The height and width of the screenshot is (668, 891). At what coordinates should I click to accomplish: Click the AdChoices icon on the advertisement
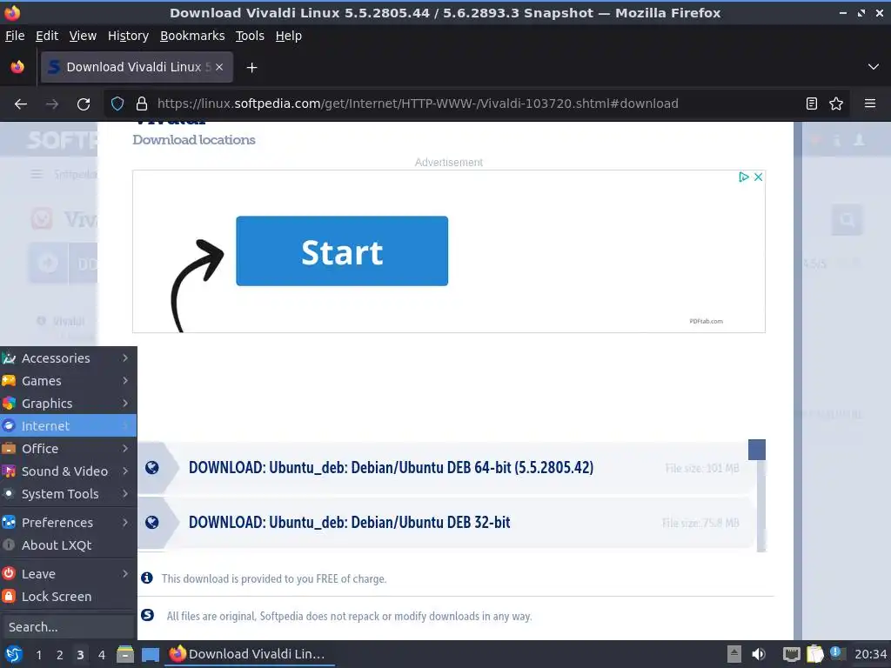tap(743, 177)
